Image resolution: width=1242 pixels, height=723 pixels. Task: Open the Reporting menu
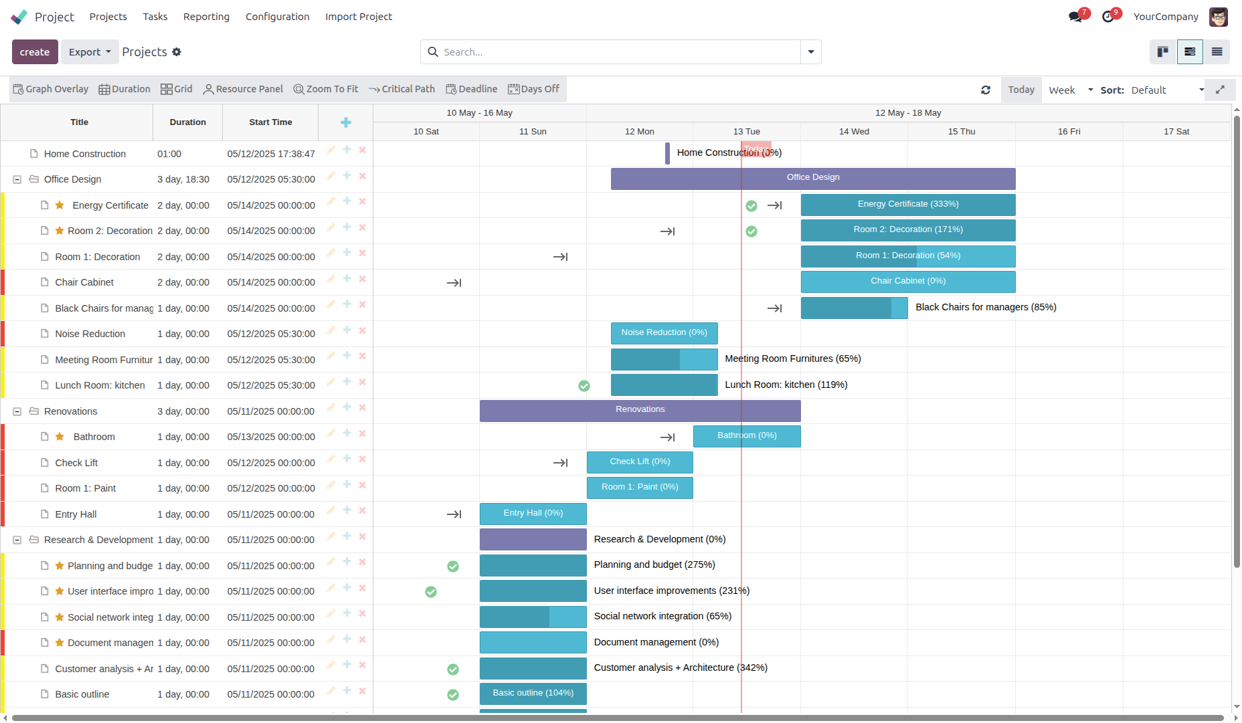coord(206,17)
